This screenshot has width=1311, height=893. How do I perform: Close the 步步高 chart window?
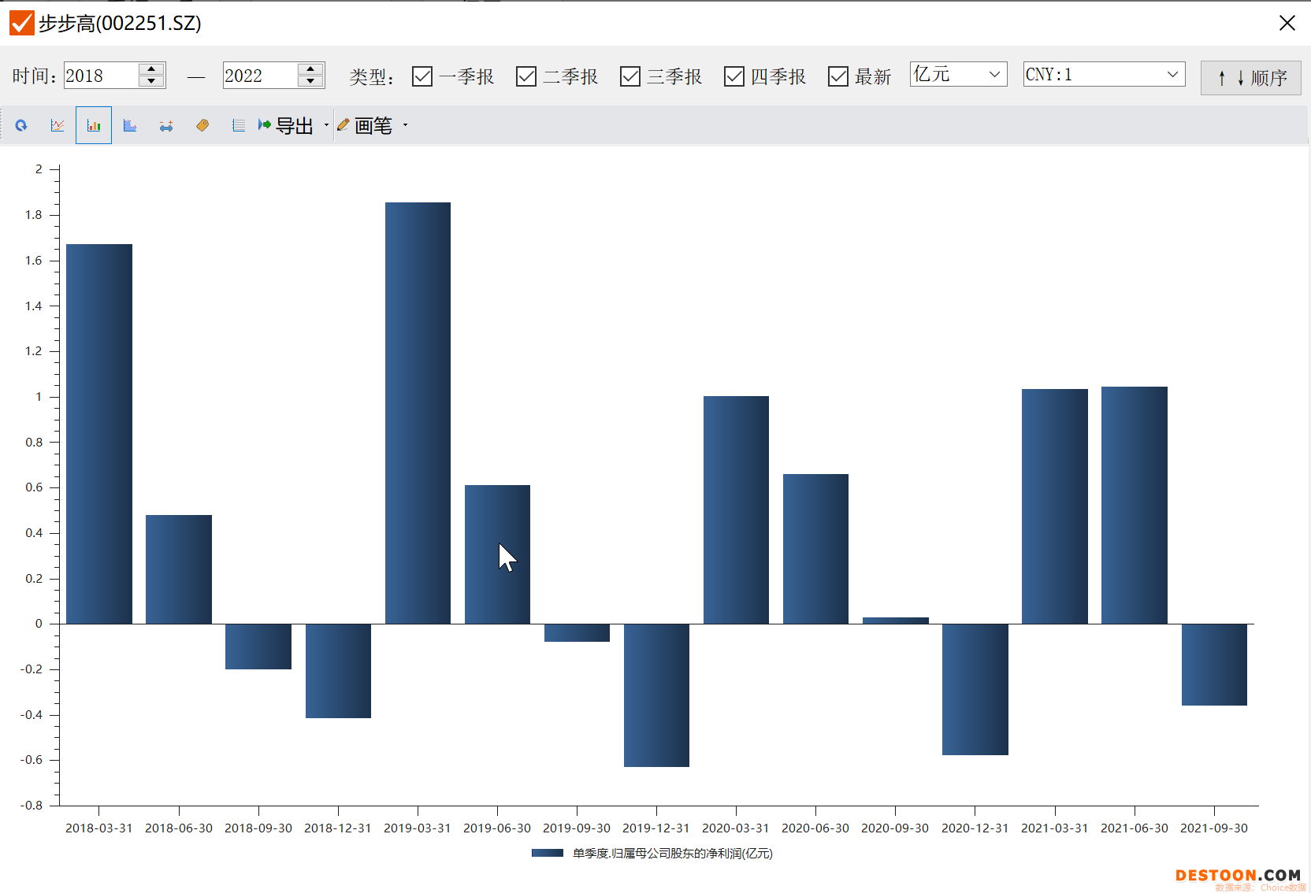tap(1287, 23)
